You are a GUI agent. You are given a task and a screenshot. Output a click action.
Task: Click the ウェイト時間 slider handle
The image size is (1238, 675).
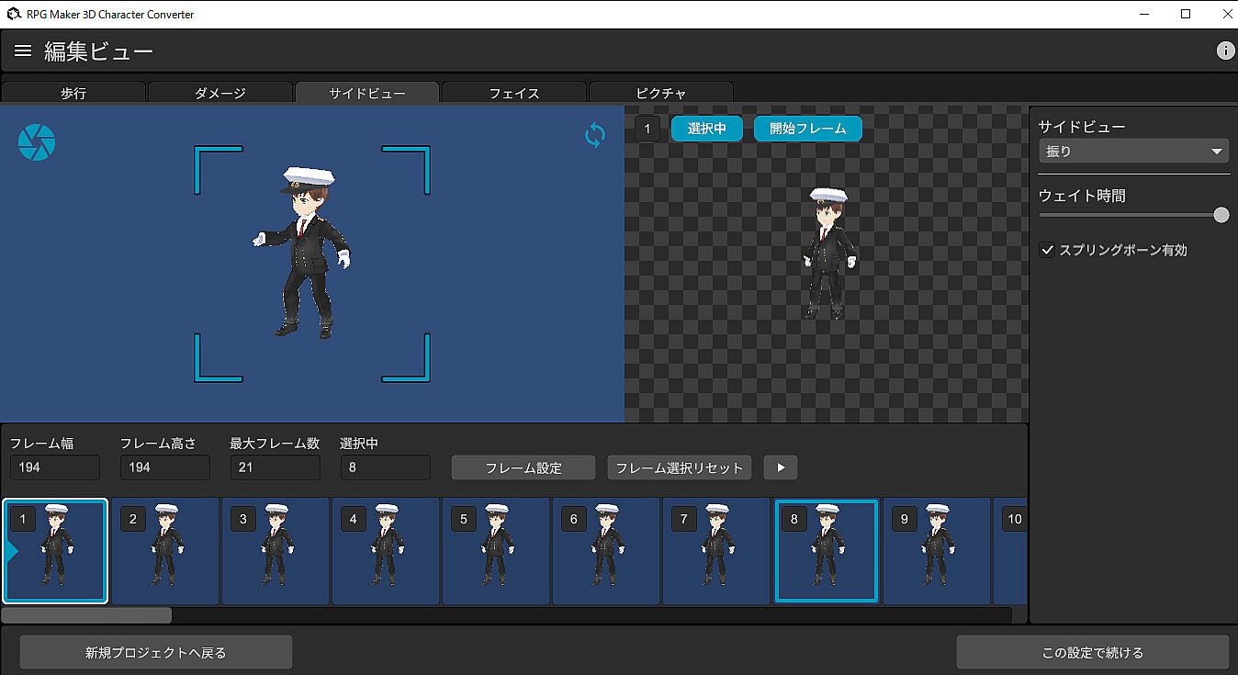(1221, 215)
